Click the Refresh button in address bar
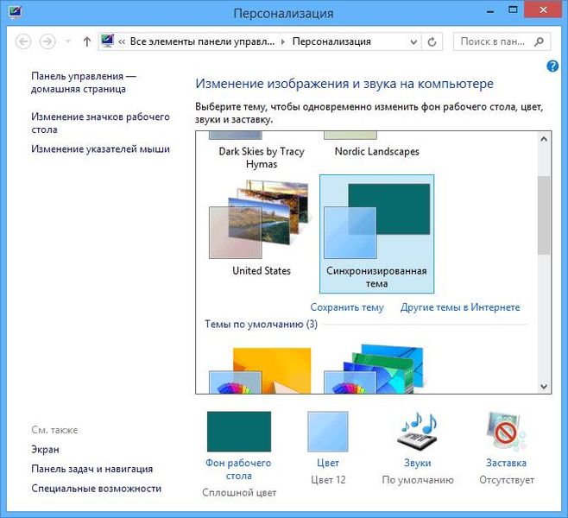Image resolution: width=568 pixels, height=518 pixels. point(432,42)
